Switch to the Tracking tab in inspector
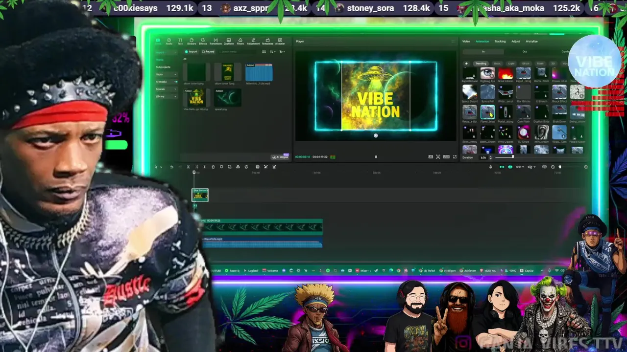The height and width of the screenshot is (352, 627). 500,42
